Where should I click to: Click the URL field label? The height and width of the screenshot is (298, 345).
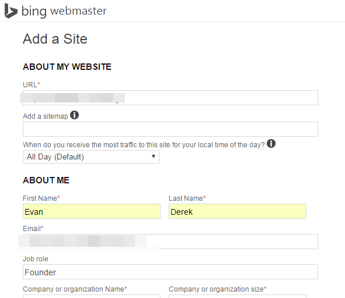[32, 85]
